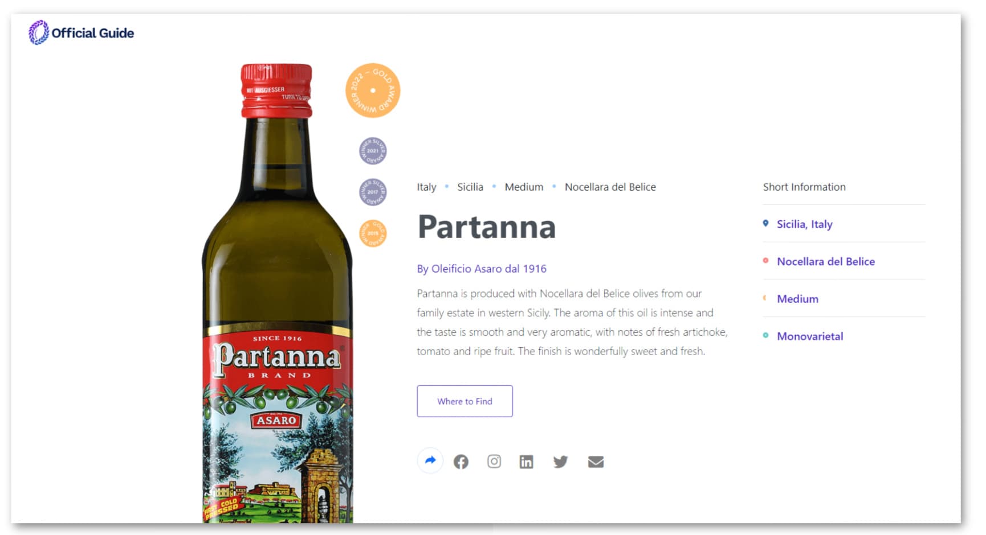Open Sicilia, Italy under Short Information
This screenshot has width=986, height=535.
(804, 224)
